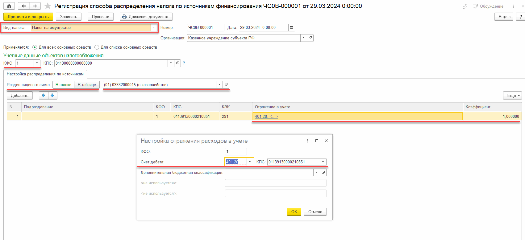Copy link to document icon
Image resolution: width=525 pixels, height=240 pixels.
pos(465,6)
